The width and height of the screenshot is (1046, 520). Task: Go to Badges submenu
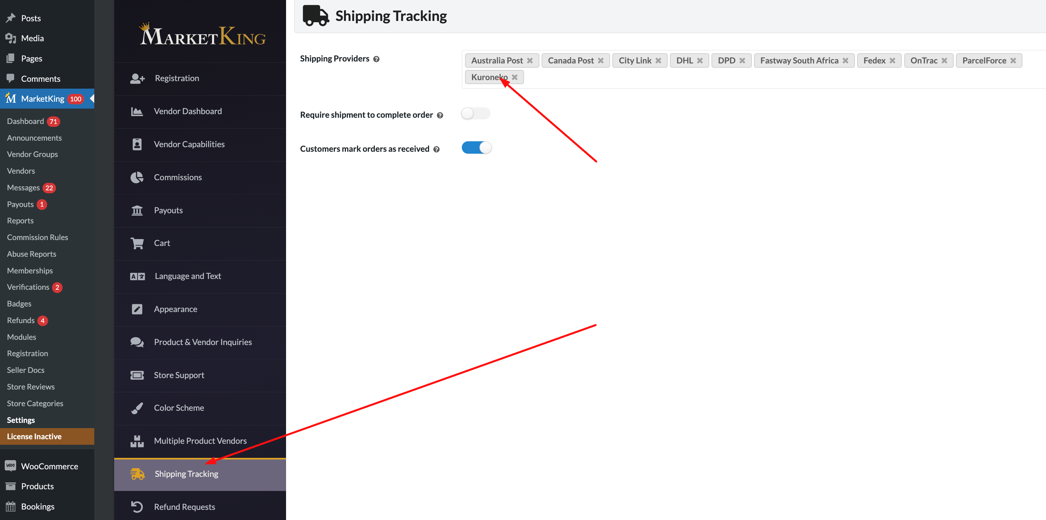coord(19,304)
